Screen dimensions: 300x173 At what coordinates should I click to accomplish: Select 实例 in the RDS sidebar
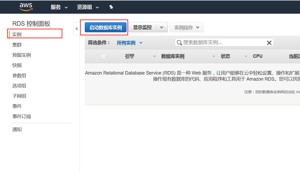click(17, 35)
